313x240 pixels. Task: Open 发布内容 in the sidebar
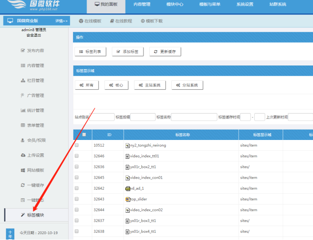(x=32, y=51)
